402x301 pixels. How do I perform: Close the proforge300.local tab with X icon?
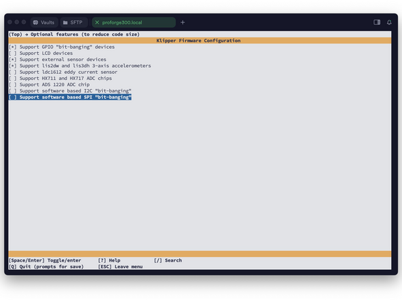point(97,22)
